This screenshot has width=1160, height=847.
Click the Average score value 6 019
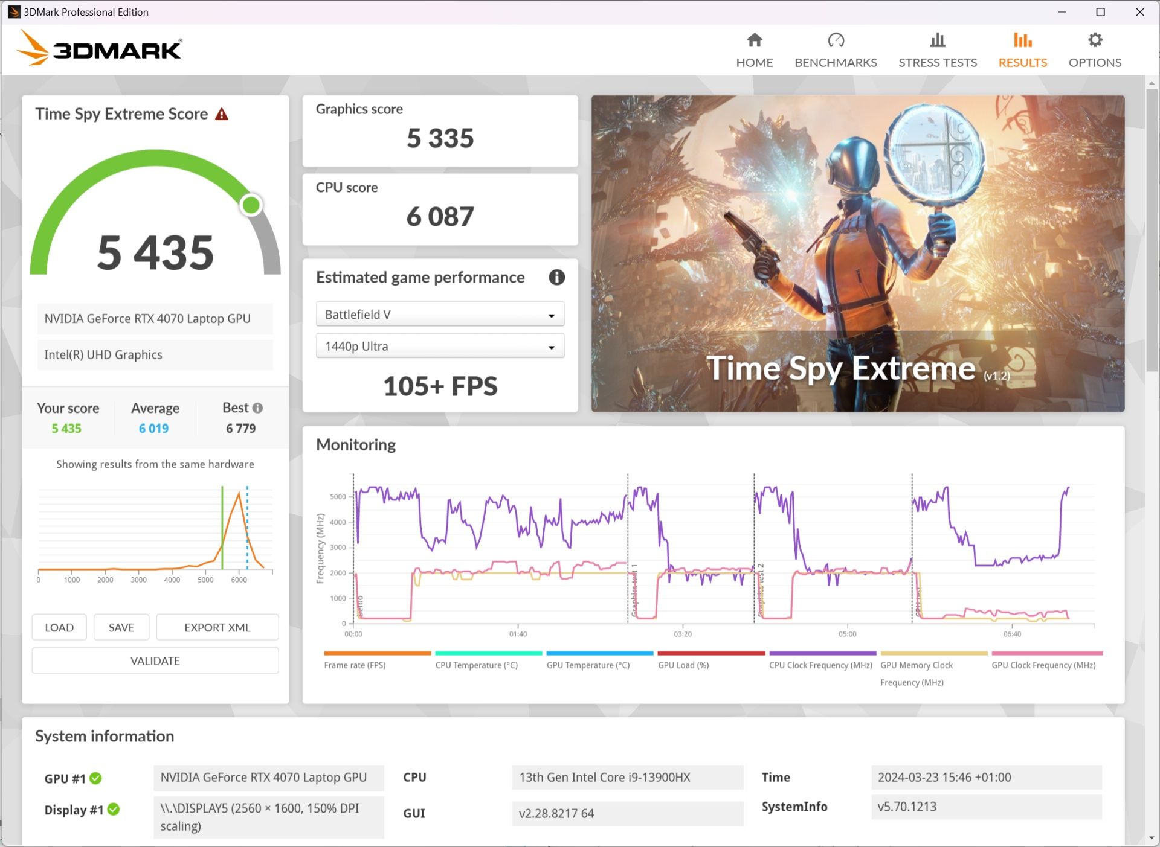click(x=153, y=429)
